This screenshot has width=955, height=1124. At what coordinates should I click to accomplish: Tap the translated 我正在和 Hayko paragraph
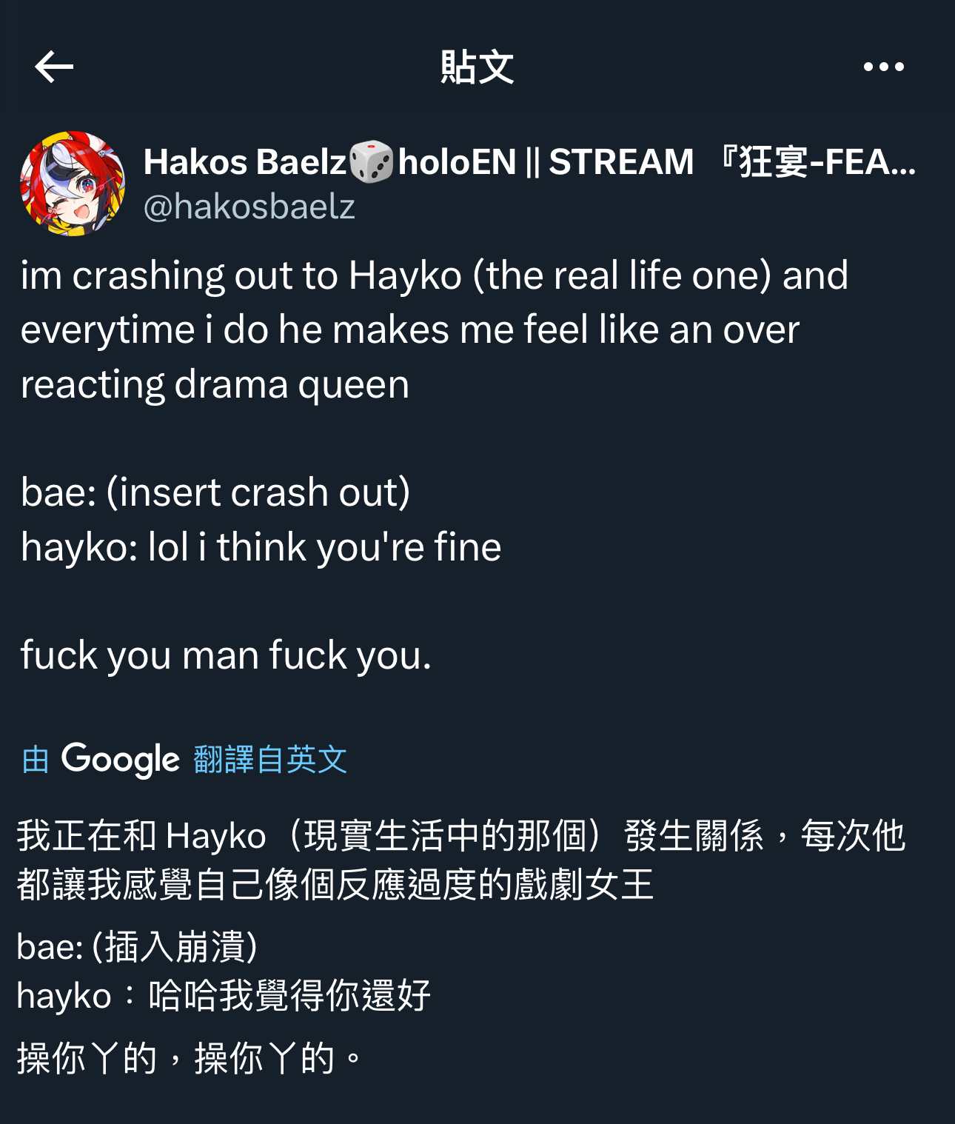point(460,860)
